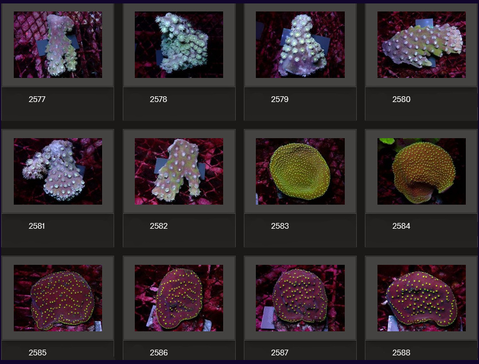Open orange coral thumbnail 2584

click(422, 171)
